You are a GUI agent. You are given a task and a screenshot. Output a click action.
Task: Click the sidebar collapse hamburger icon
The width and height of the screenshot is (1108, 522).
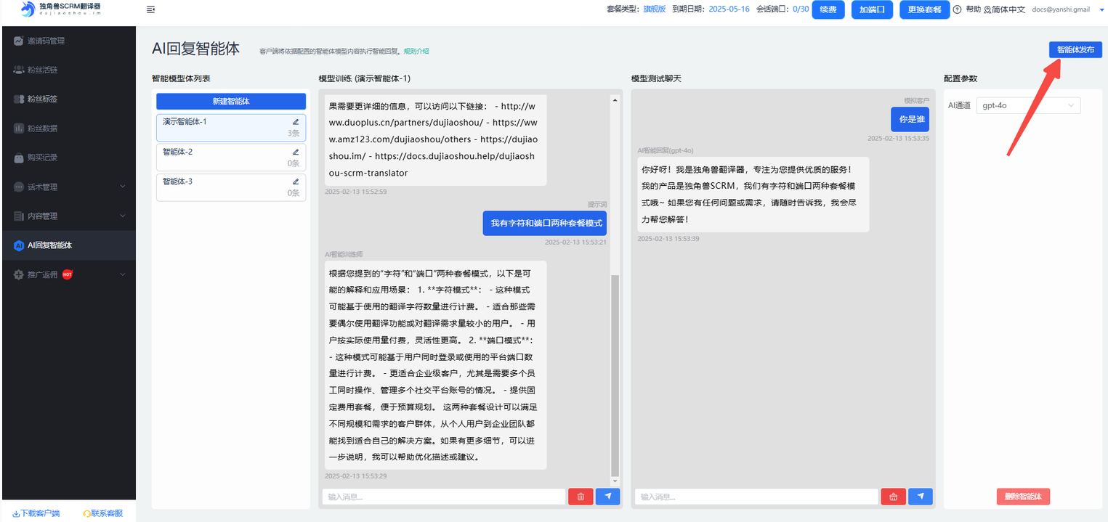[x=150, y=9]
